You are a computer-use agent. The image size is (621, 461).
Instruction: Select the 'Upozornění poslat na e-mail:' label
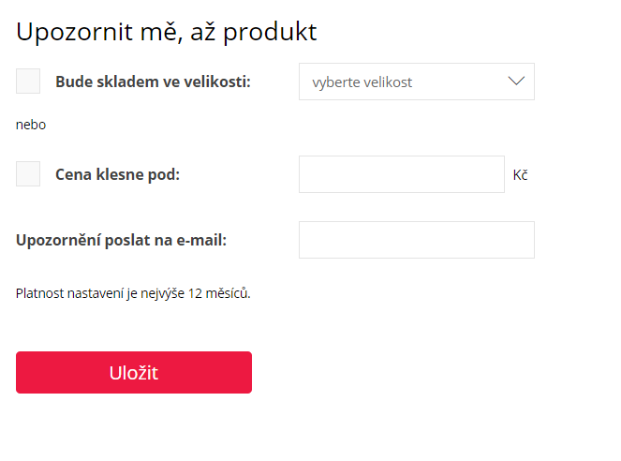tap(121, 240)
